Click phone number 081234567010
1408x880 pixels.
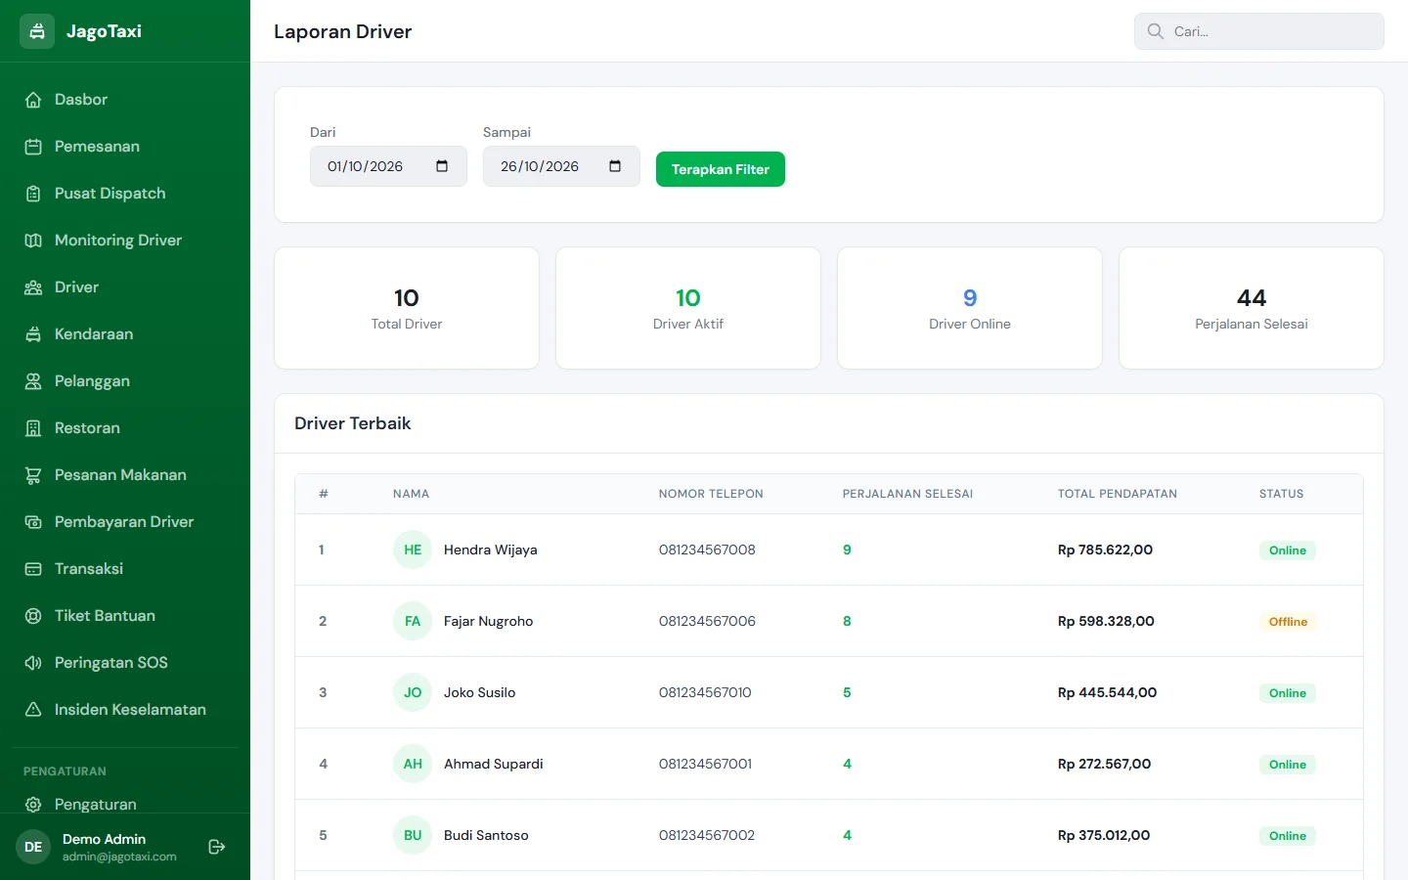705,692
